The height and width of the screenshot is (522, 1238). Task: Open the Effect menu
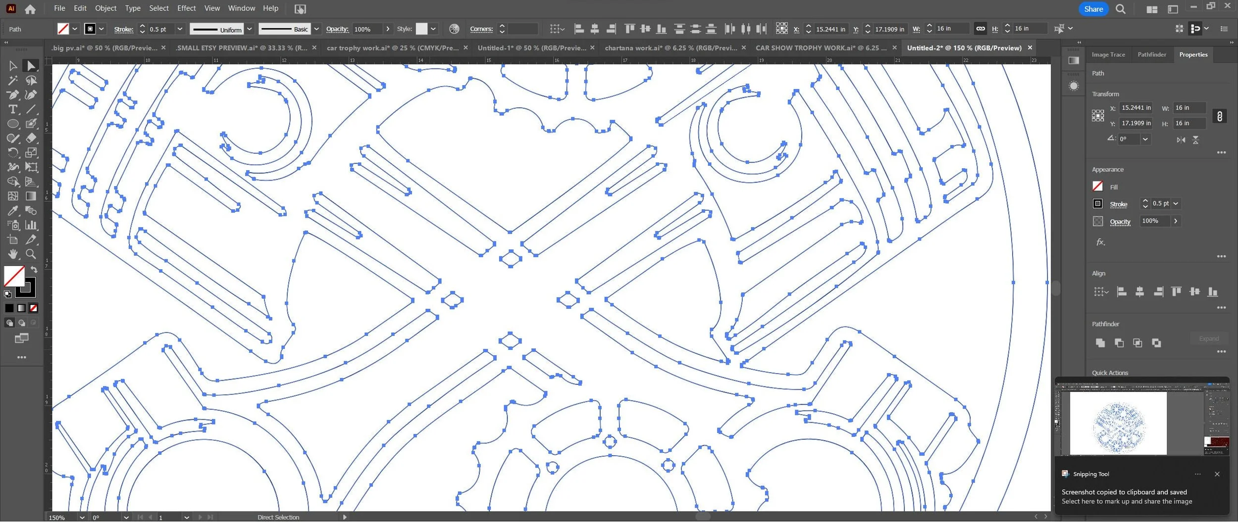pyautogui.click(x=186, y=8)
